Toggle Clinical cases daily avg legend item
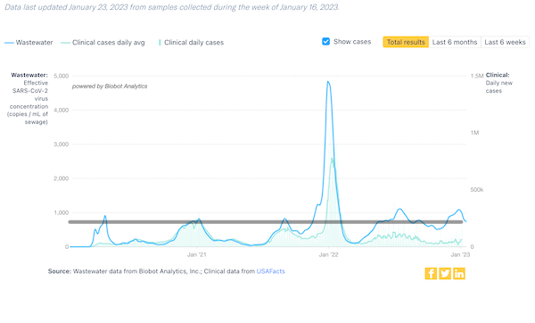The height and width of the screenshot is (323, 535). click(x=103, y=43)
